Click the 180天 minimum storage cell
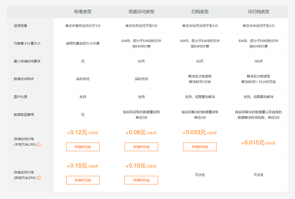This screenshot has width=295, height=199. coord(258,61)
